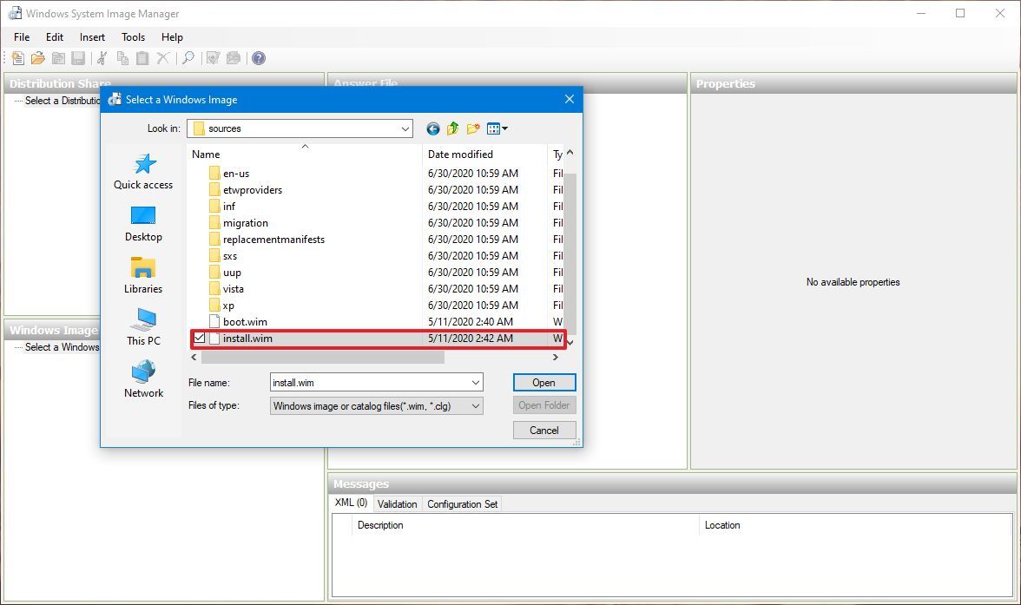The height and width of the screenshot is (605, 1021).
Task: Click the open answer file toolbar icon
Action: point(38,58)
